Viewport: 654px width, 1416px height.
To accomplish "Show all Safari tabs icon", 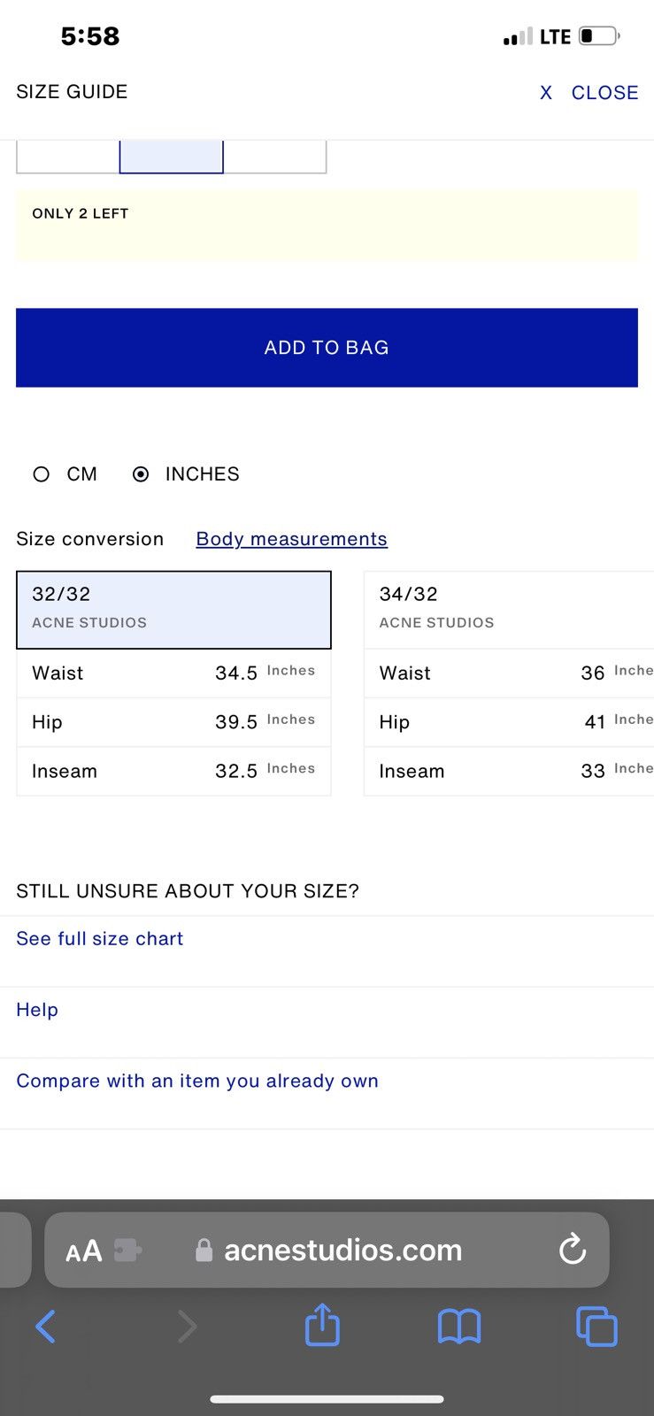I will coord(596,1326).
